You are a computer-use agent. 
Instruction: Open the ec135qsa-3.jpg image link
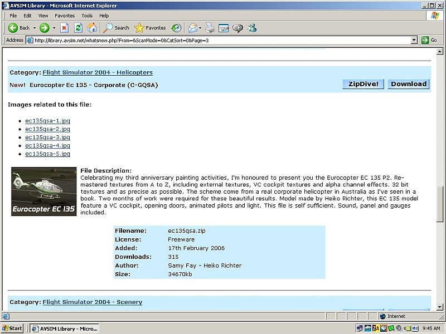click(x=47, y=137)
